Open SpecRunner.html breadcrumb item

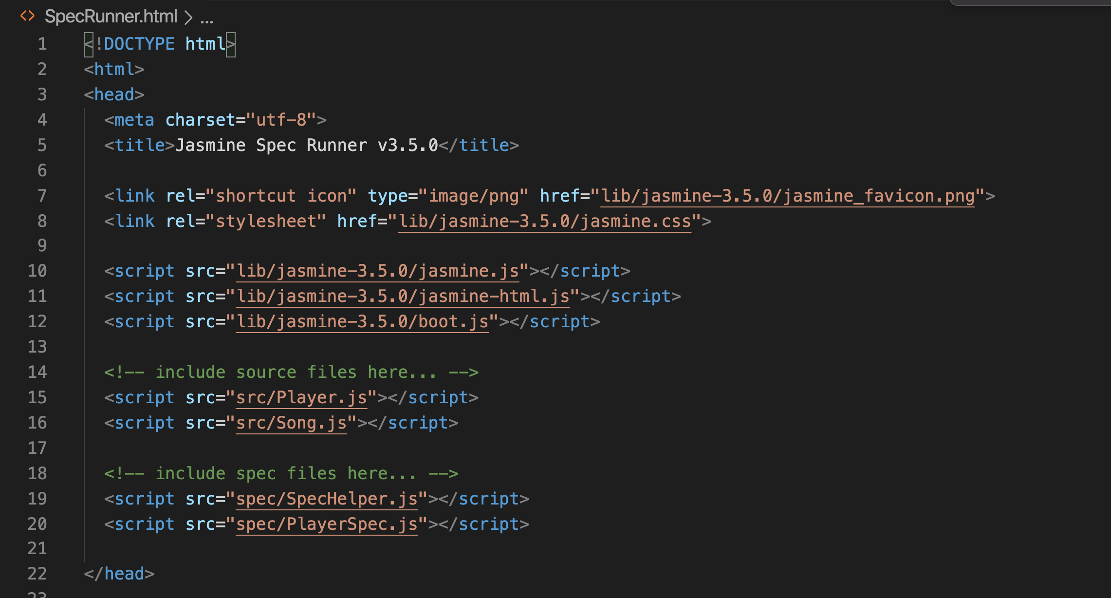111,17
